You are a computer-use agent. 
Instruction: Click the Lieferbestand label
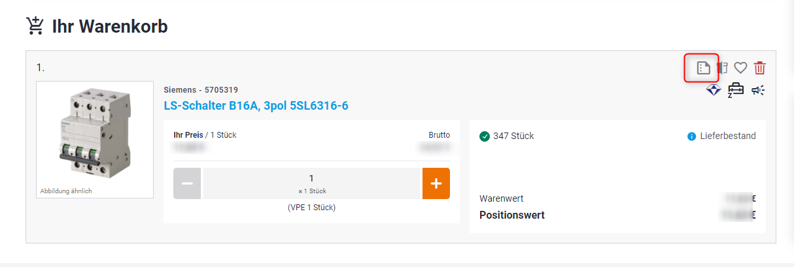pos(728,136)
